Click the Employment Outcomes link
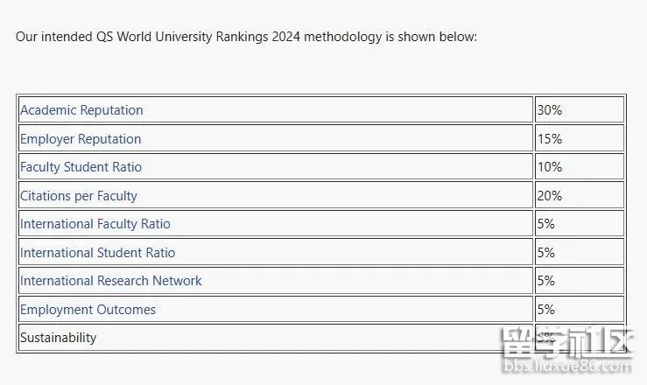 pyautogui.click(x=88, y=310)
